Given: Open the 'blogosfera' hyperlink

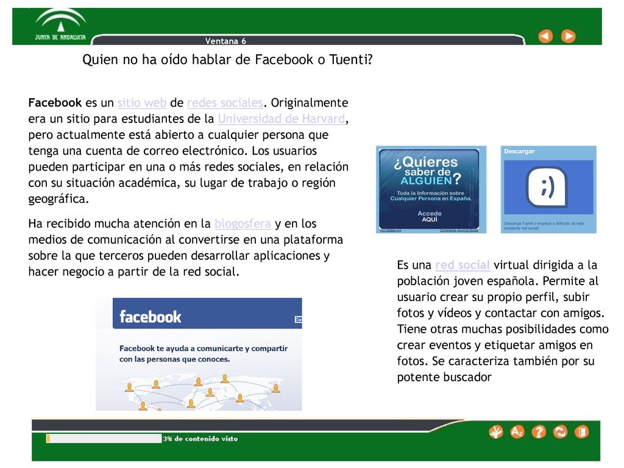Looking at the screenshot, I should coord(243,224).
